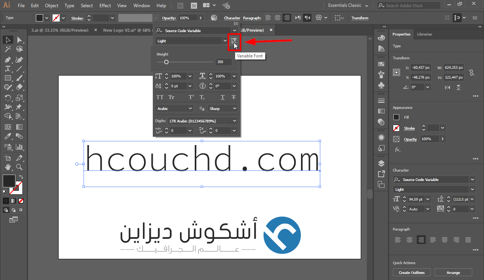
Task: Click the Create Outlines button
Action: pos(411,272)
